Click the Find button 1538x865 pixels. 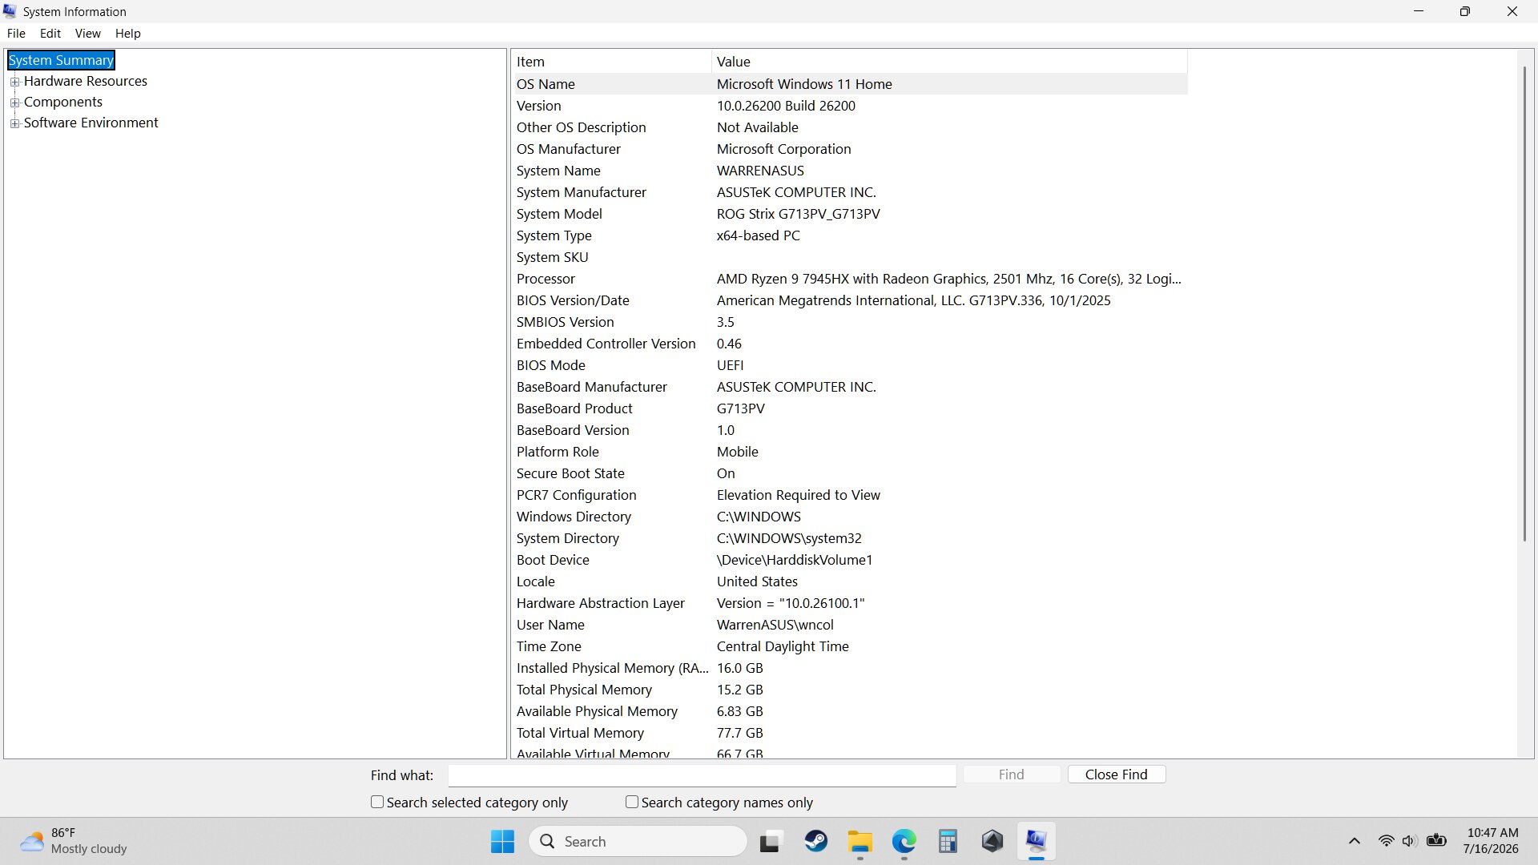pyautogui.click(x=1012, y=774)
